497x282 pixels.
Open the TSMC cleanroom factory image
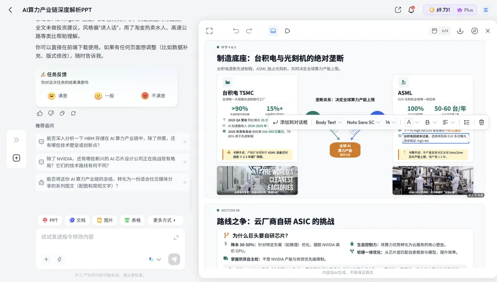tap(257, 180)
